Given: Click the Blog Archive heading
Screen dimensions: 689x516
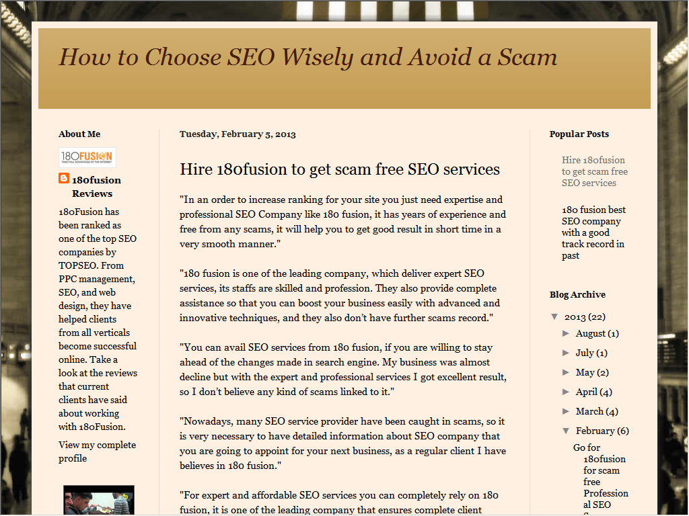Looking at the screenshot, I should [577, 295].
